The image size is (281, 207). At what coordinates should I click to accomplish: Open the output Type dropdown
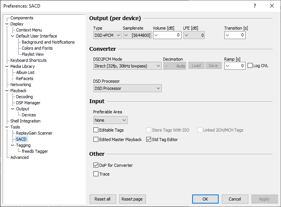point(107,35)
